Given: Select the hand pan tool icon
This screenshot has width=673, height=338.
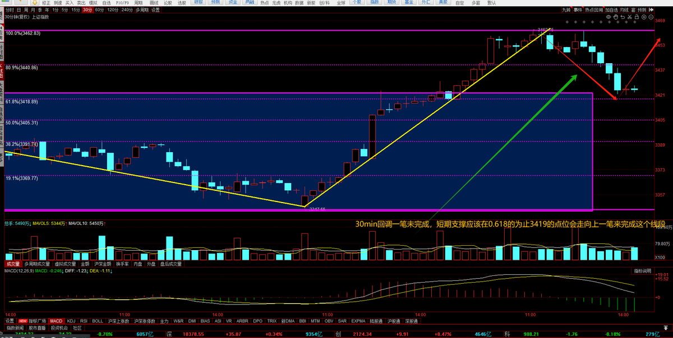Looking at the screenshot, I should (x=615, y=17).
